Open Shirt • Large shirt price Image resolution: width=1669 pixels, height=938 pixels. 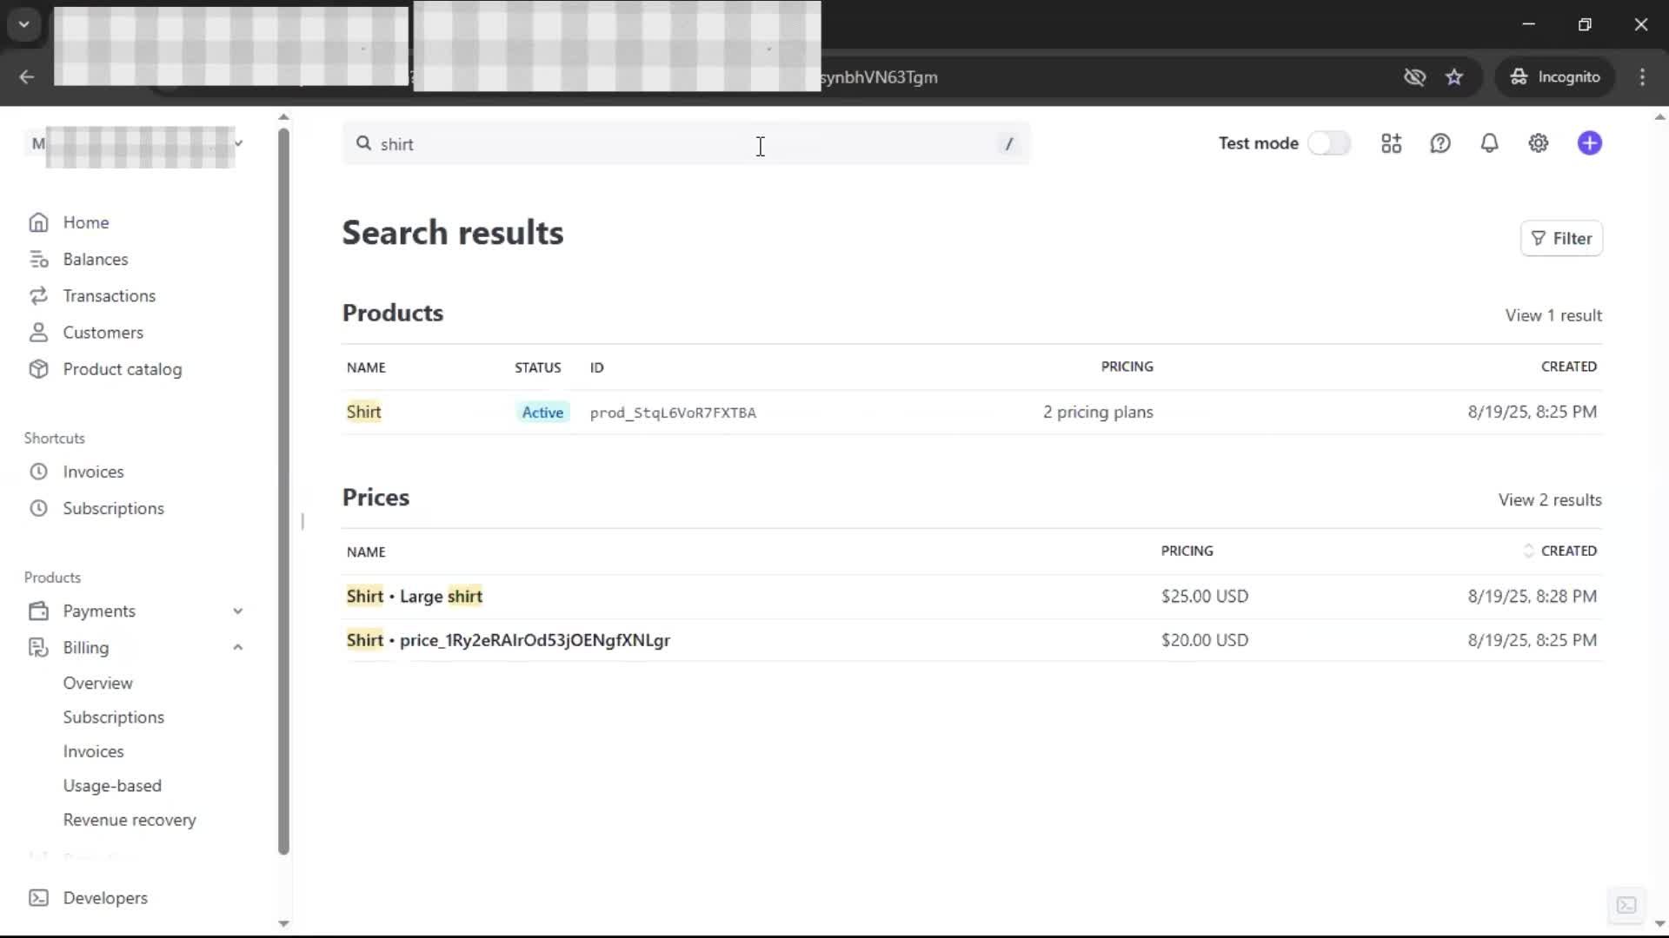point(972,596)
